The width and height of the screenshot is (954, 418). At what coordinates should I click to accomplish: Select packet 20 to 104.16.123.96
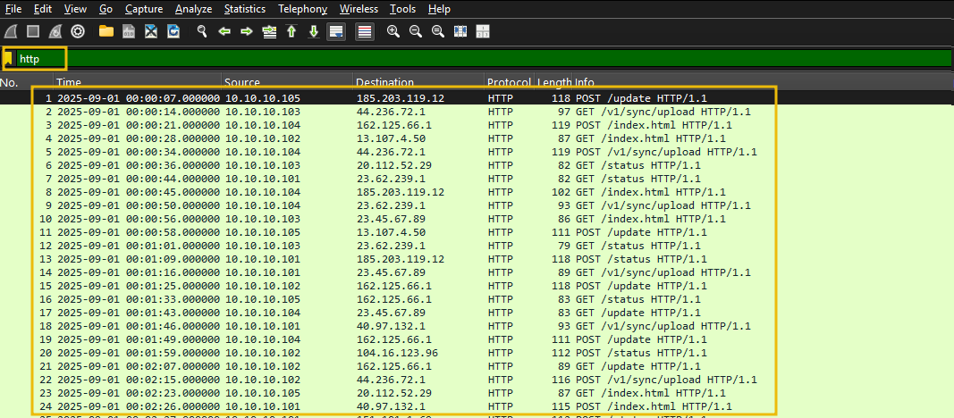pos(477,353)
